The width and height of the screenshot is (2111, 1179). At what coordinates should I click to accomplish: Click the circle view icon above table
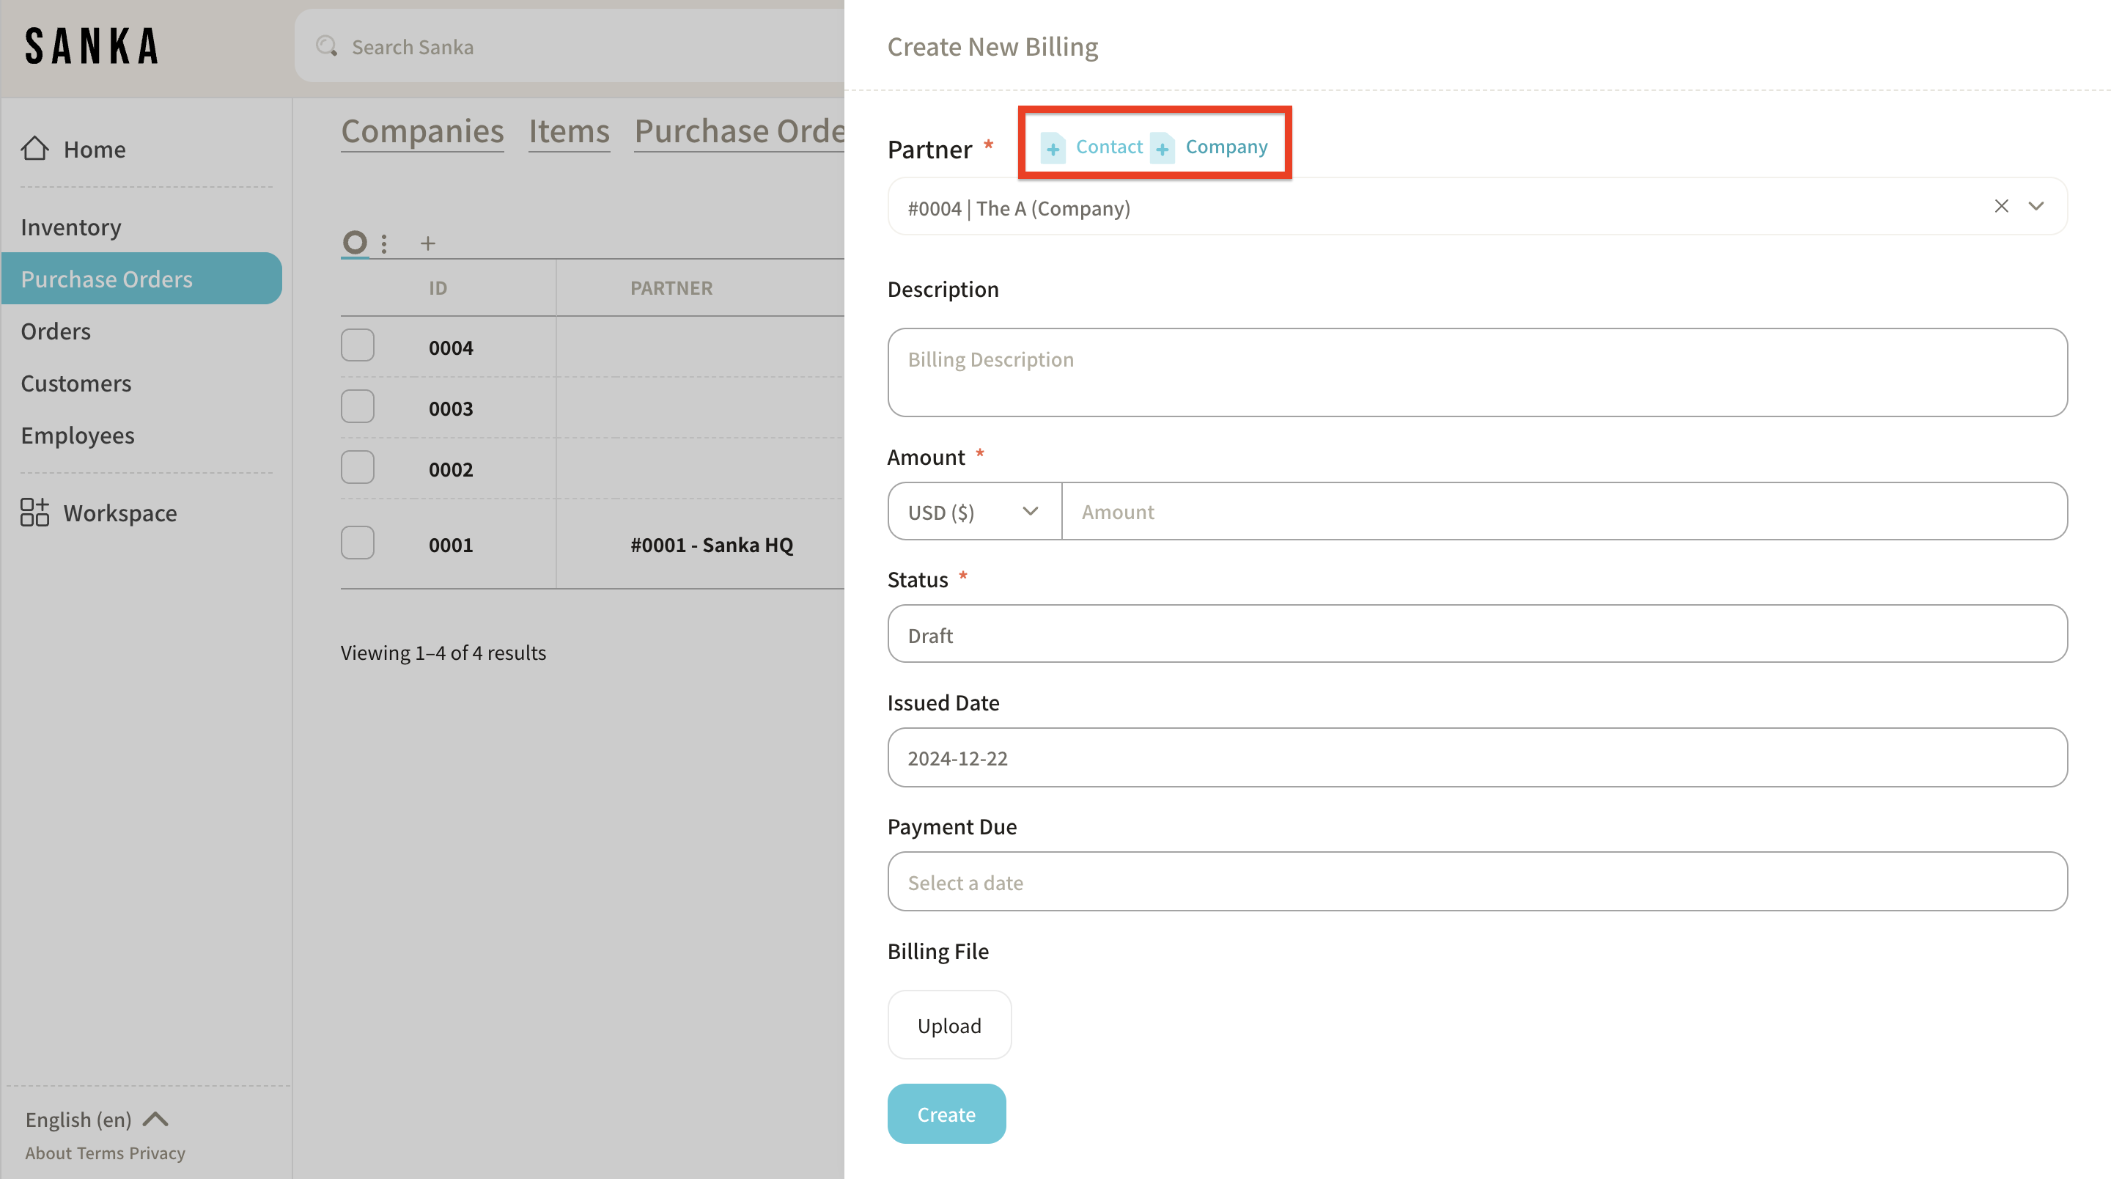(355, 243)
